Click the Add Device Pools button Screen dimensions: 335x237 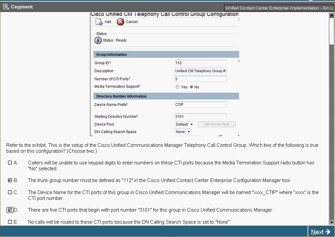217,124
